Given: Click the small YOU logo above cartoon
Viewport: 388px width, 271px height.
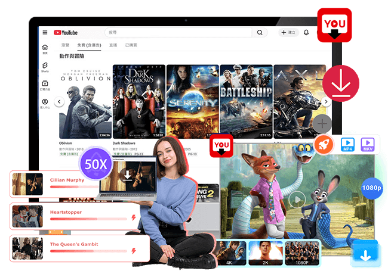Looking at the screenshot, I should [x=221, y=146].
